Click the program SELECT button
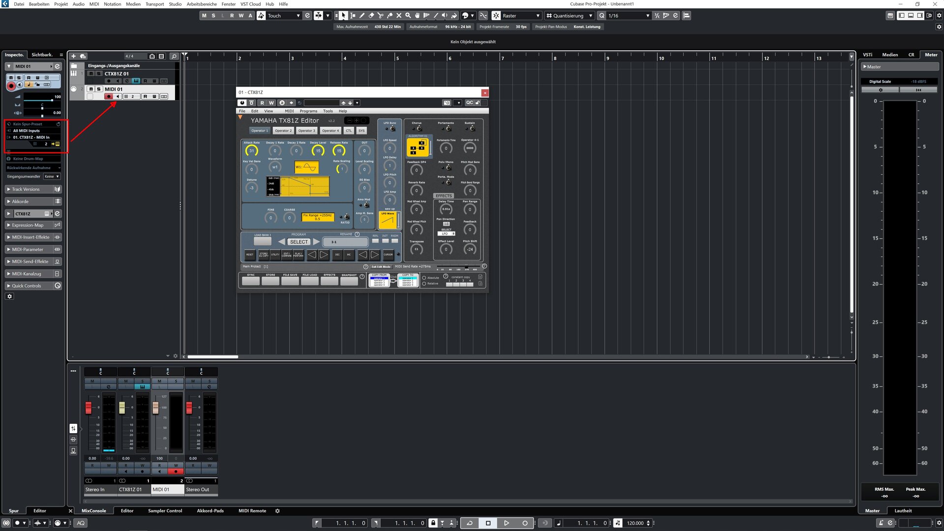944x531 pixels. tap(299, 242)
